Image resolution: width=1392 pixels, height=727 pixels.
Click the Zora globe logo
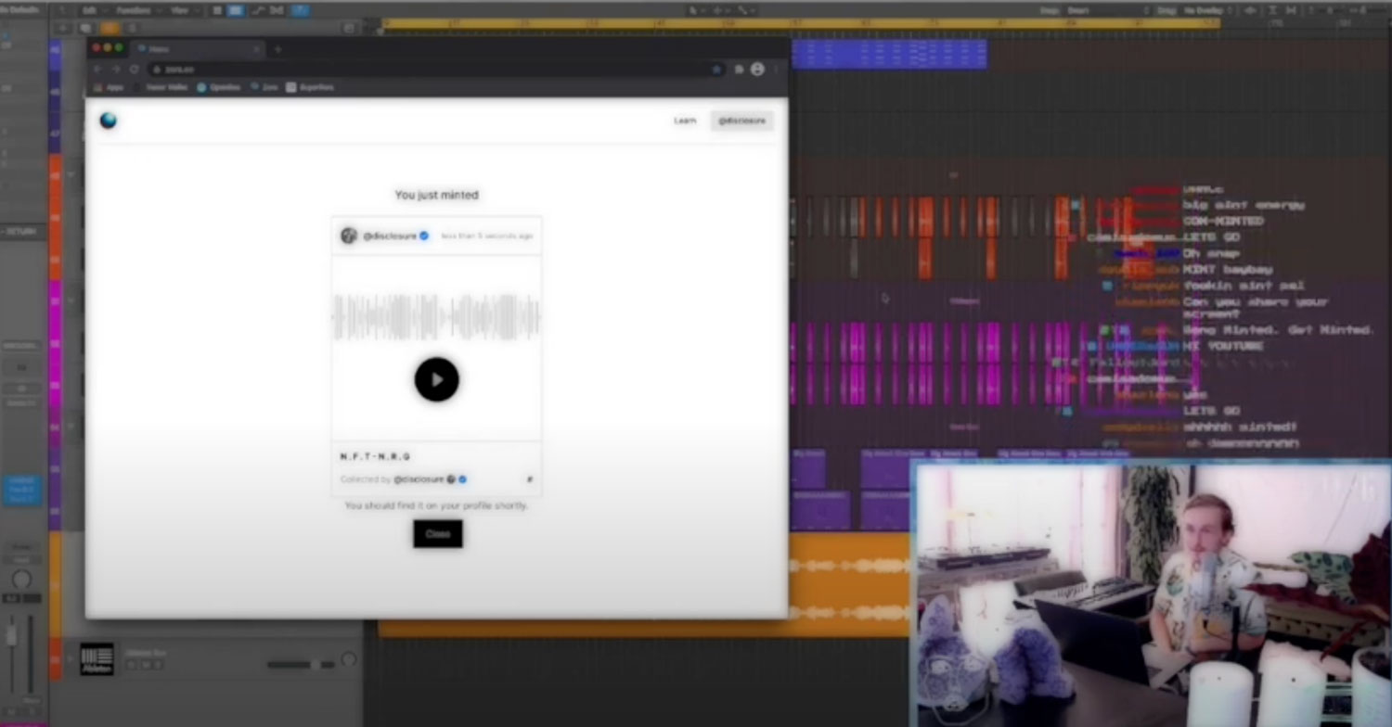click(109, 121)
